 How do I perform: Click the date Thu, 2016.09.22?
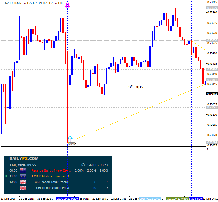pyautogui.click(x=23, y=165)
